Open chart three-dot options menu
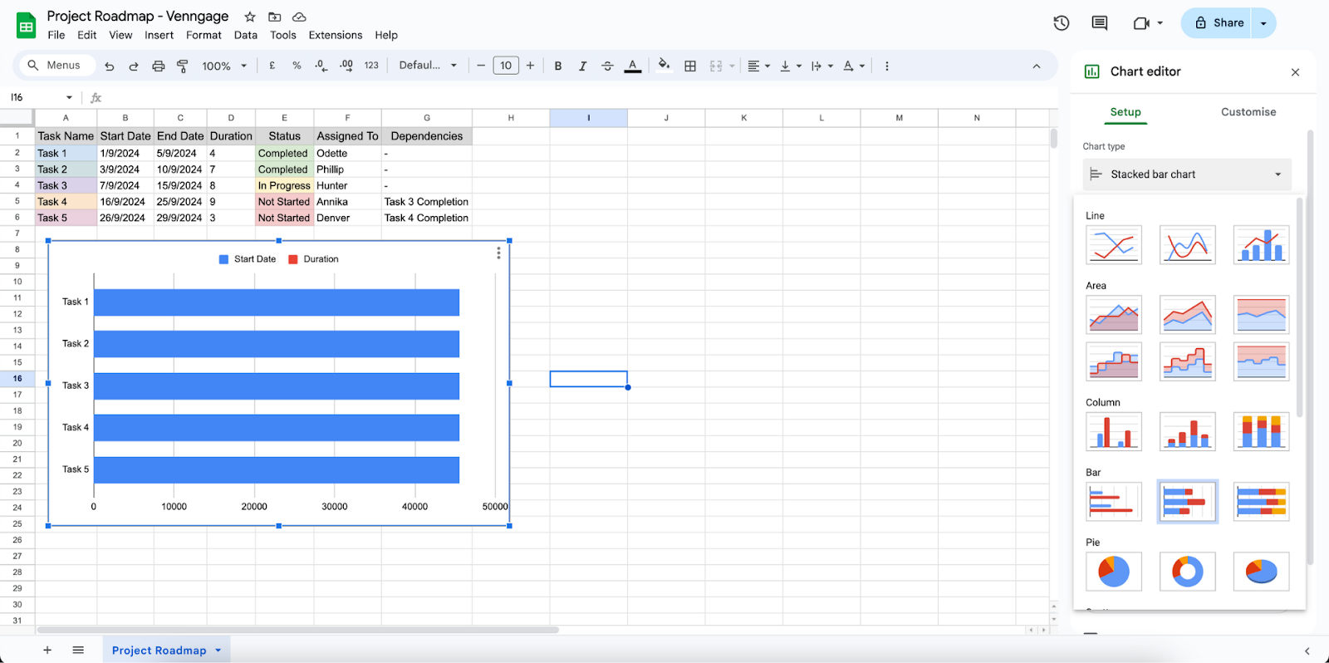Image resolution: width=1329 pixels, height=663 pixels. pos(498,253)
